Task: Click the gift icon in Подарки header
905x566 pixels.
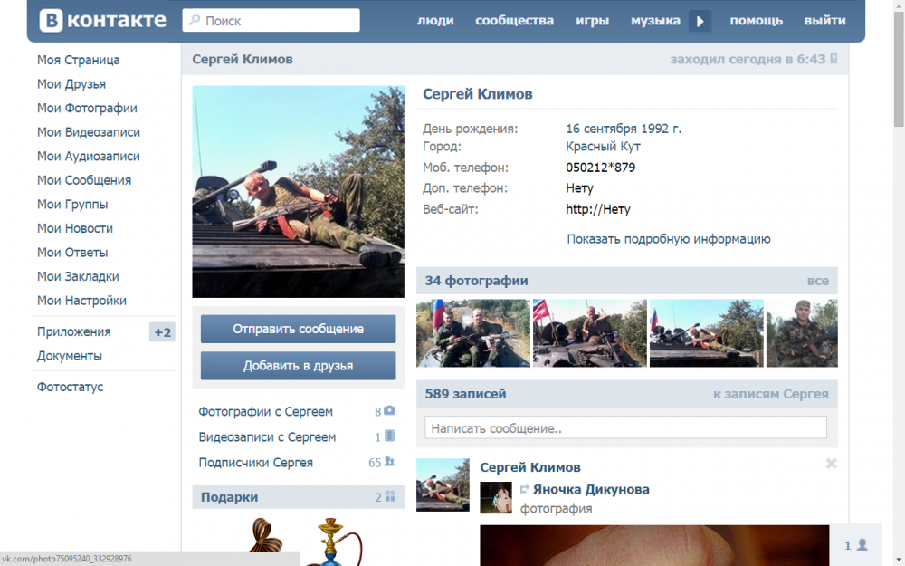Action: click(390, 496)
